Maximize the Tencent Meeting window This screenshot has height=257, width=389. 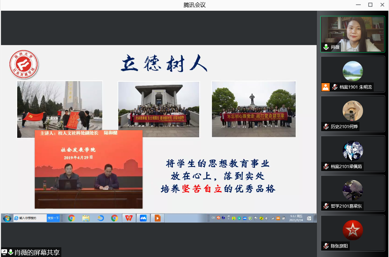pos(370,5)
